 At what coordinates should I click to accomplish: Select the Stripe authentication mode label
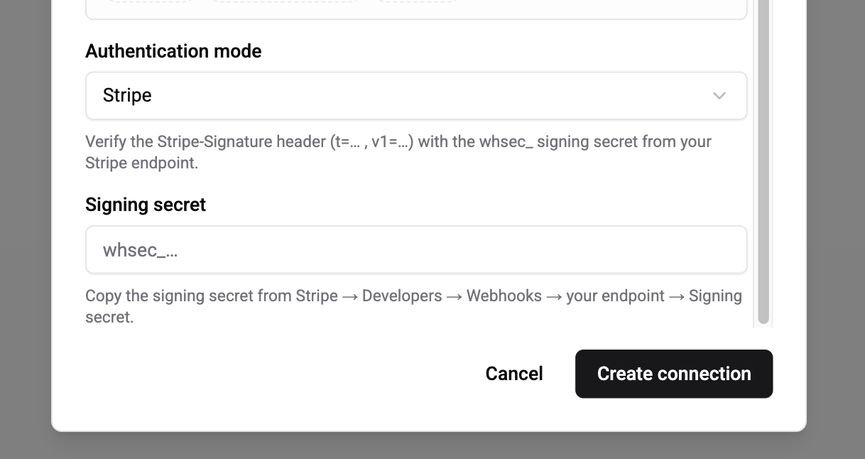point(127,95)
